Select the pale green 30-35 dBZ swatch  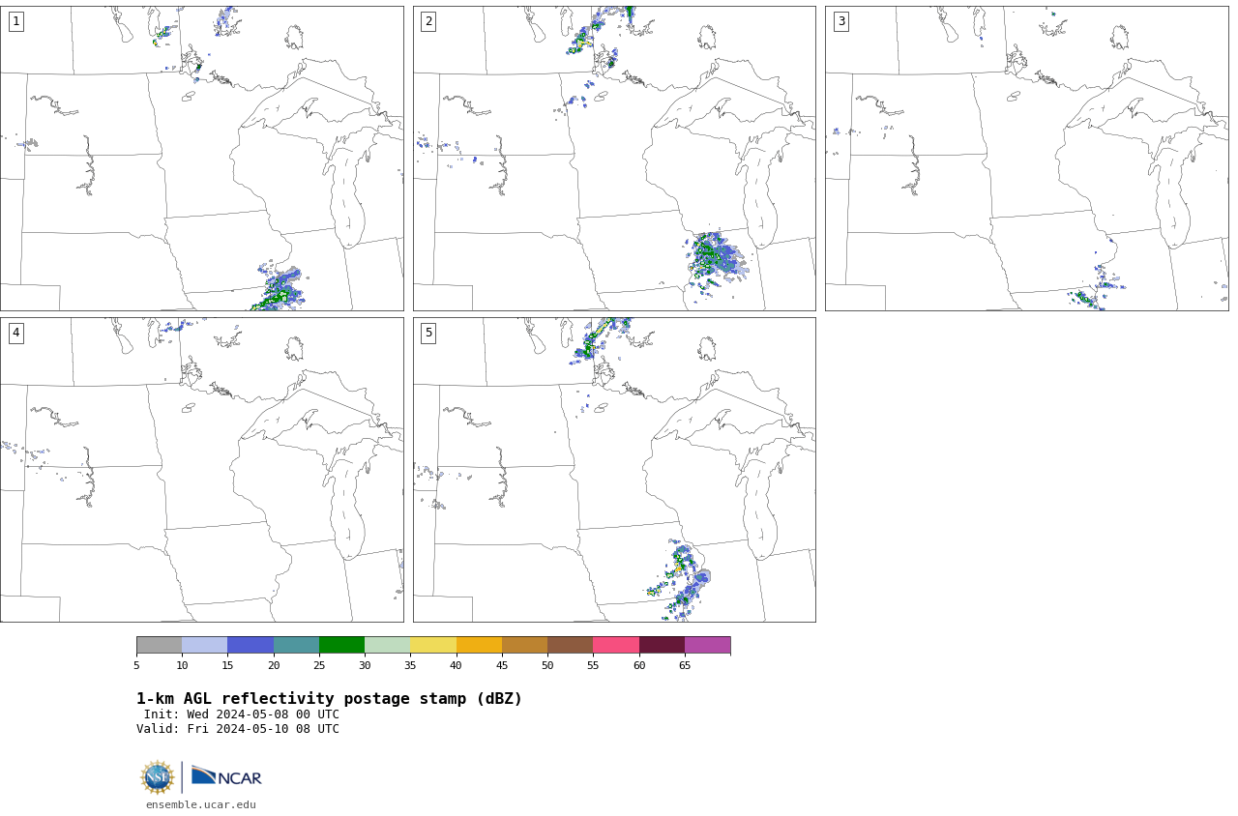click(387, 645)
